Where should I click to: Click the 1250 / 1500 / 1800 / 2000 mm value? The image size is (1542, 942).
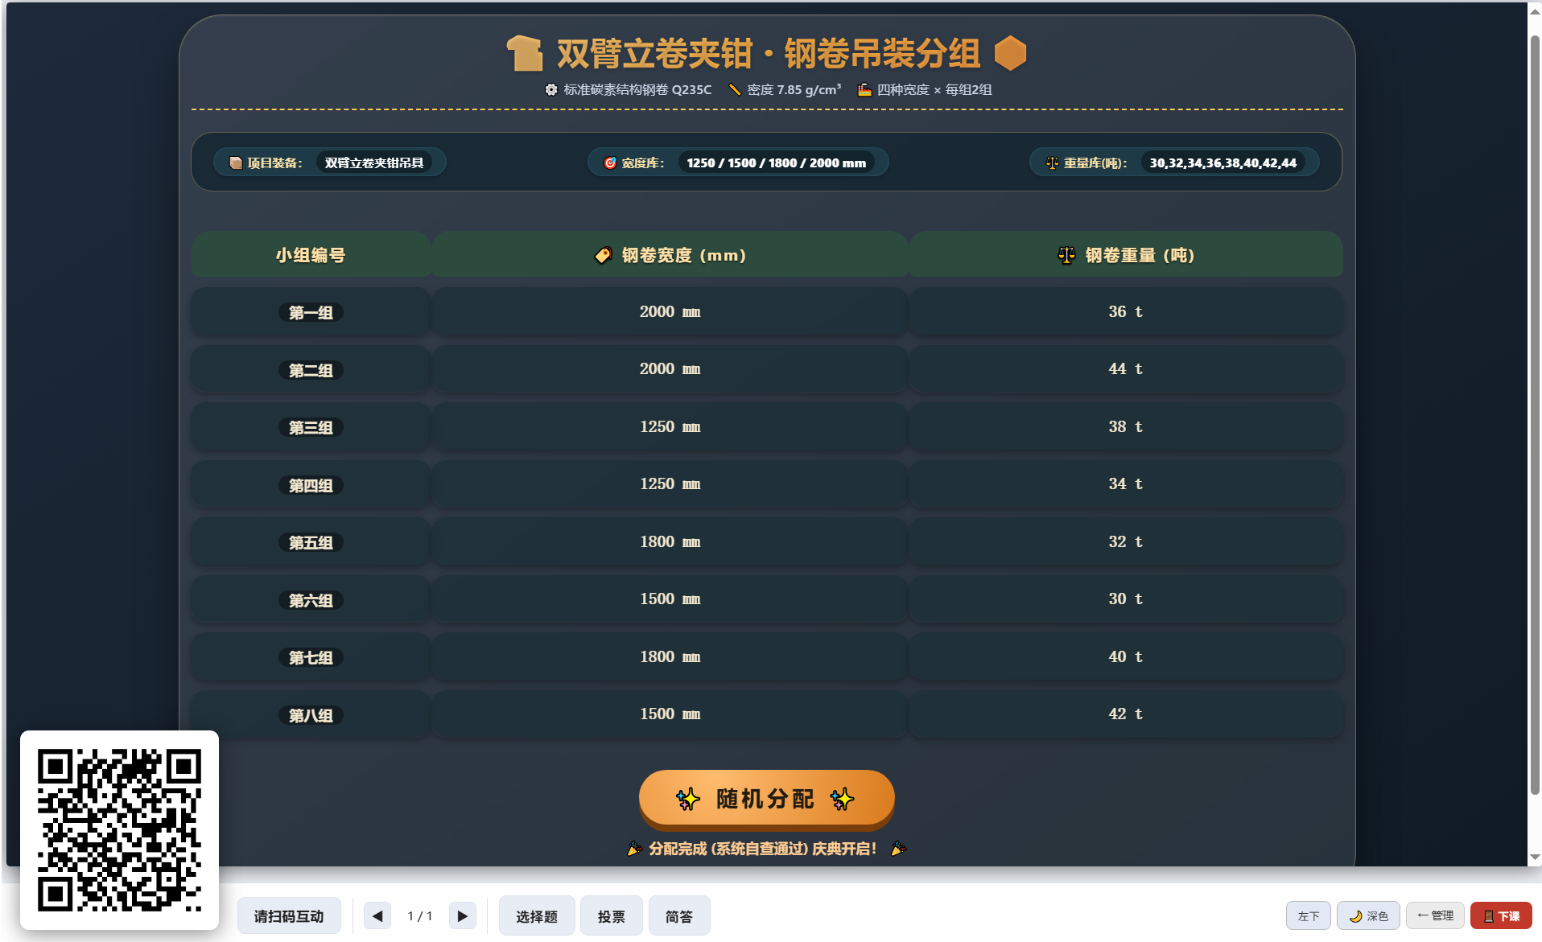(x=776, y=162)
